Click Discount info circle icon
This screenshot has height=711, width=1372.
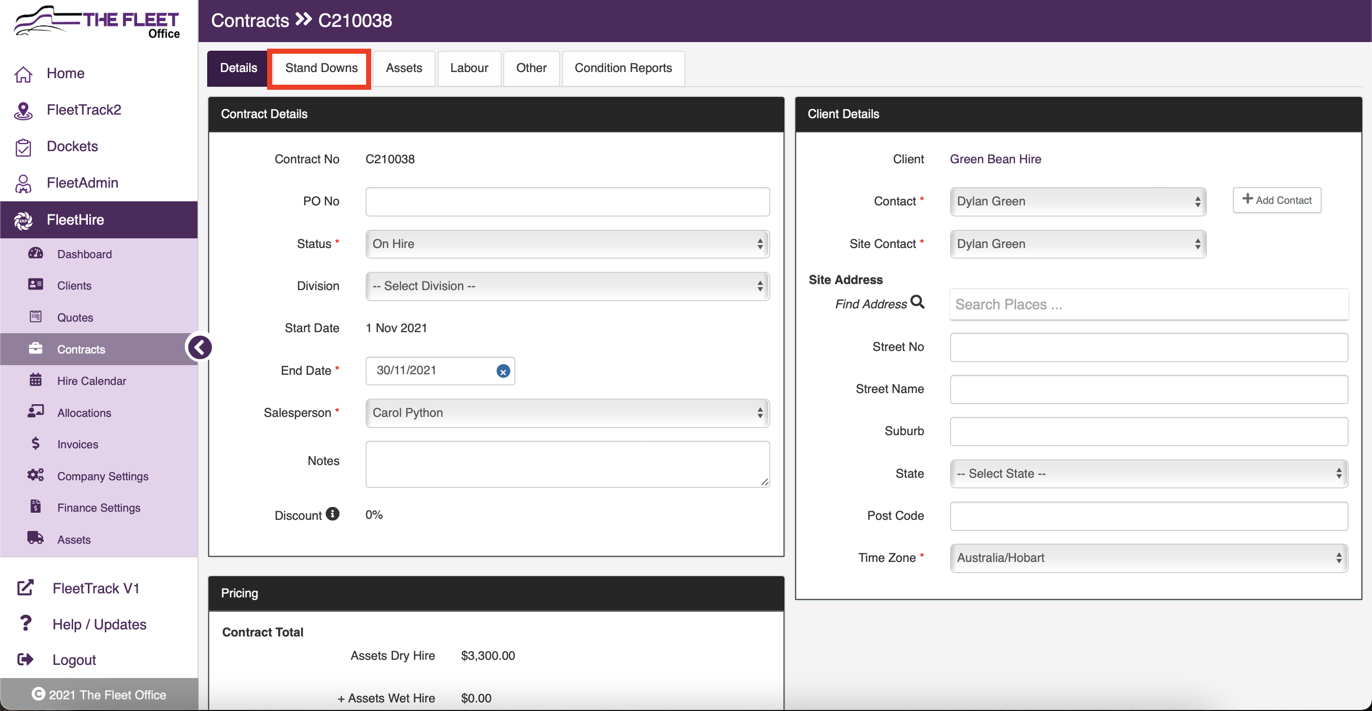pyautogui.click(x=333, y=514)
